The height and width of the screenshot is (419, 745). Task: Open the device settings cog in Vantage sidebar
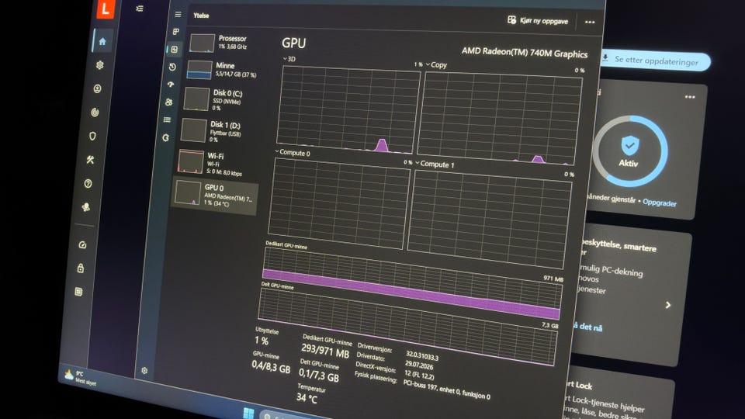click(100, 65)
